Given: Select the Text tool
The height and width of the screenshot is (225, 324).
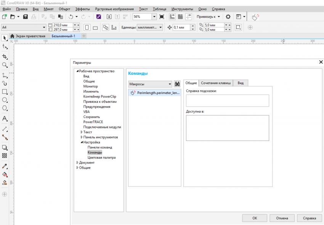Looking at the screenshot, I should point(5,119).
